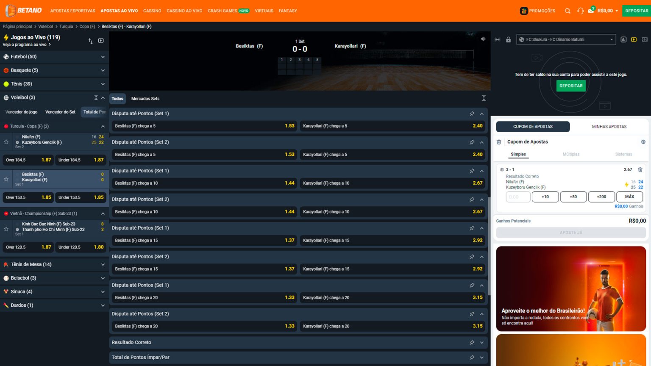Select Over 184.5 odds 1.87
Screen dimensions: 651x366
click(28, 160)
